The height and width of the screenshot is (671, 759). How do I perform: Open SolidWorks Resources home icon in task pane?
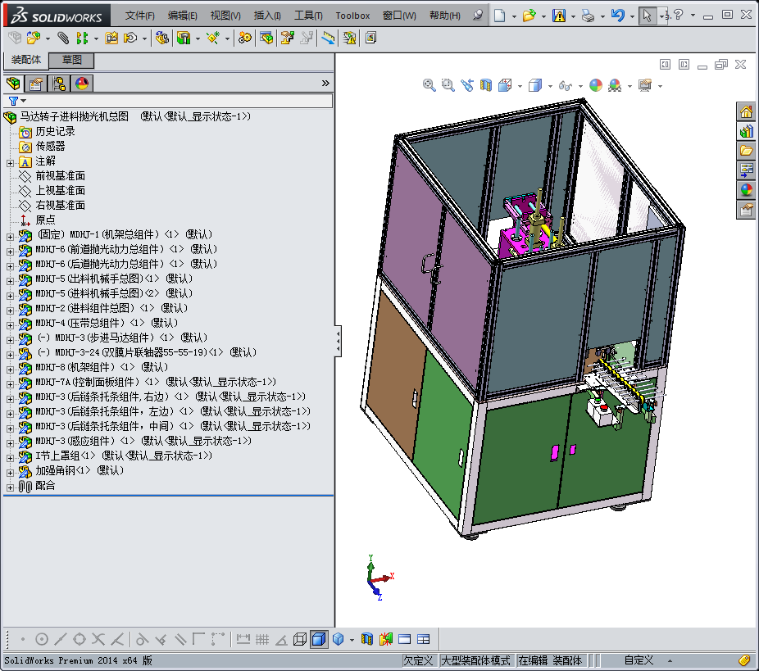(x=746, y=111)
